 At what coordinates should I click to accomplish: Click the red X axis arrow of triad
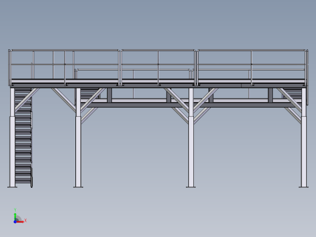(x=20, y=222)
